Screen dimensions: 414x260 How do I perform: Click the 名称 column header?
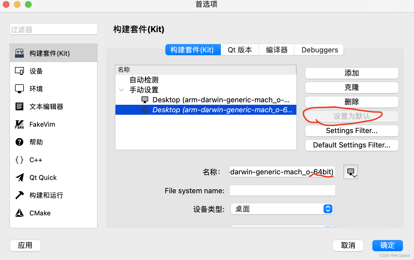coord(206,70)
